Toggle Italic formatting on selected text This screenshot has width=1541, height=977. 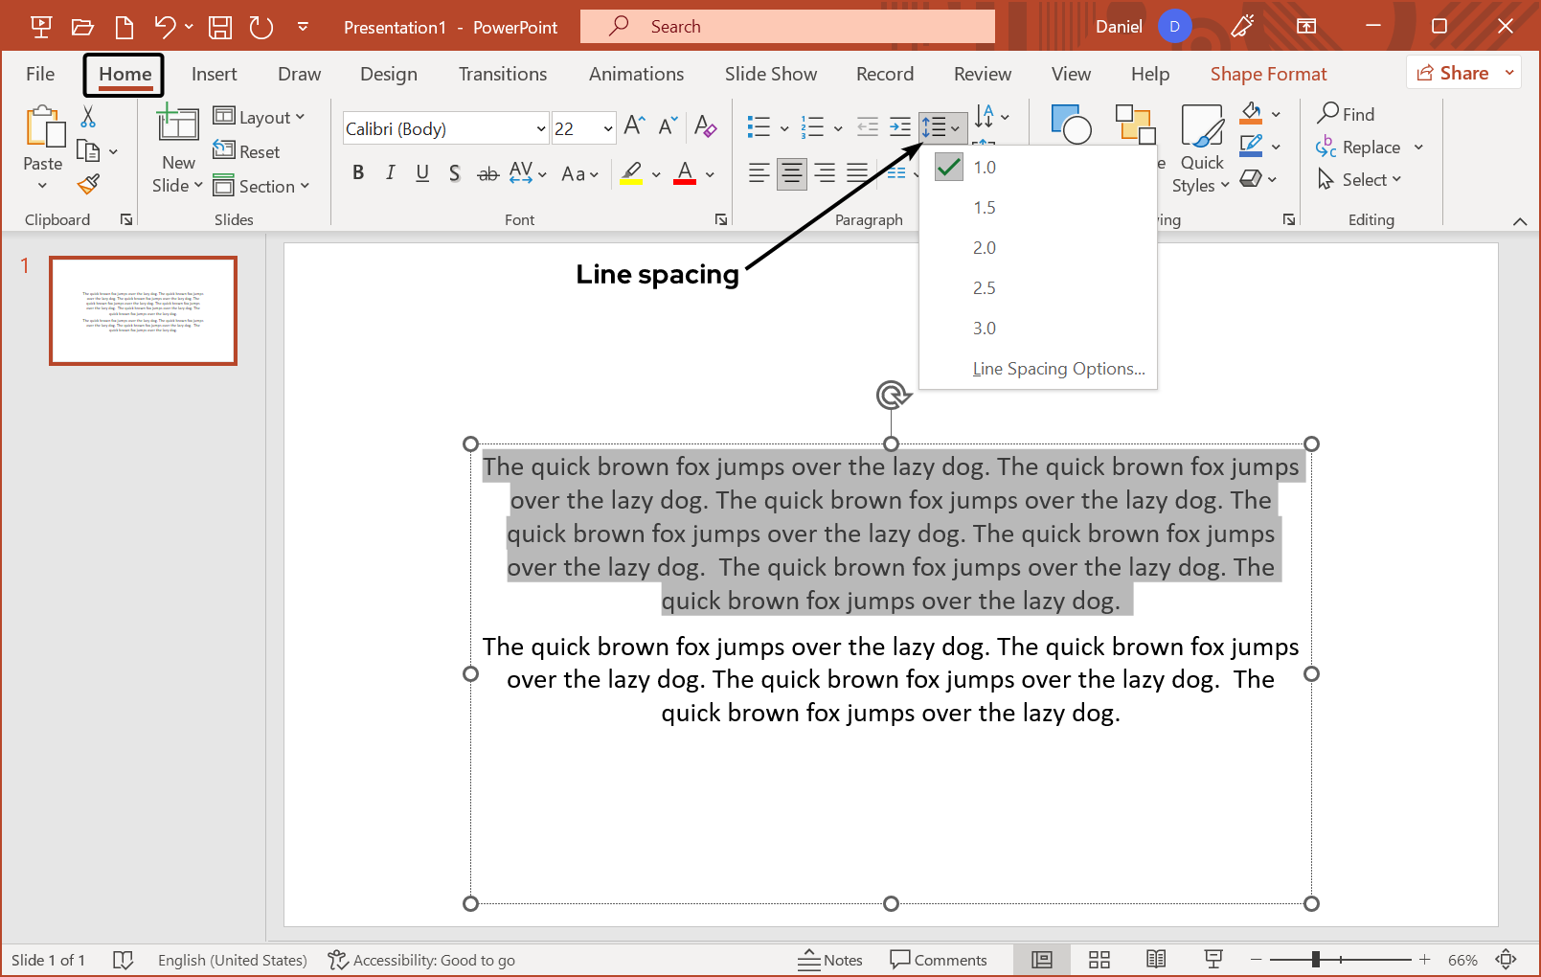(x=390, y=172)
